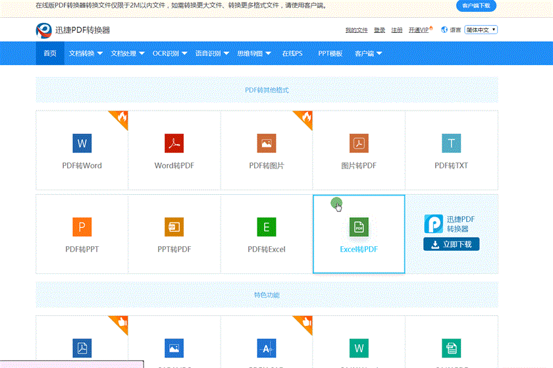Open the 在线PS menu item
Image resolution: width=553 pixels, height=368 pixels.
click(292, 53)
